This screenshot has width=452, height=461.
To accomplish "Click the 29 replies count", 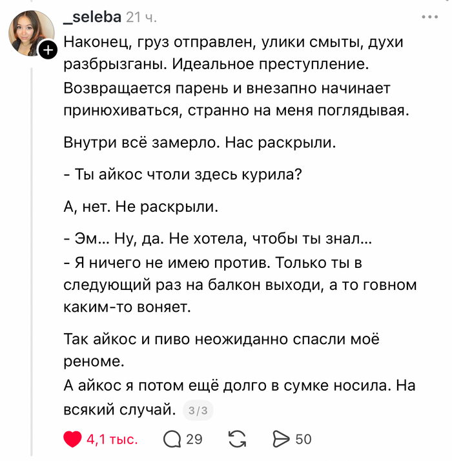I will tap(194, 439).
